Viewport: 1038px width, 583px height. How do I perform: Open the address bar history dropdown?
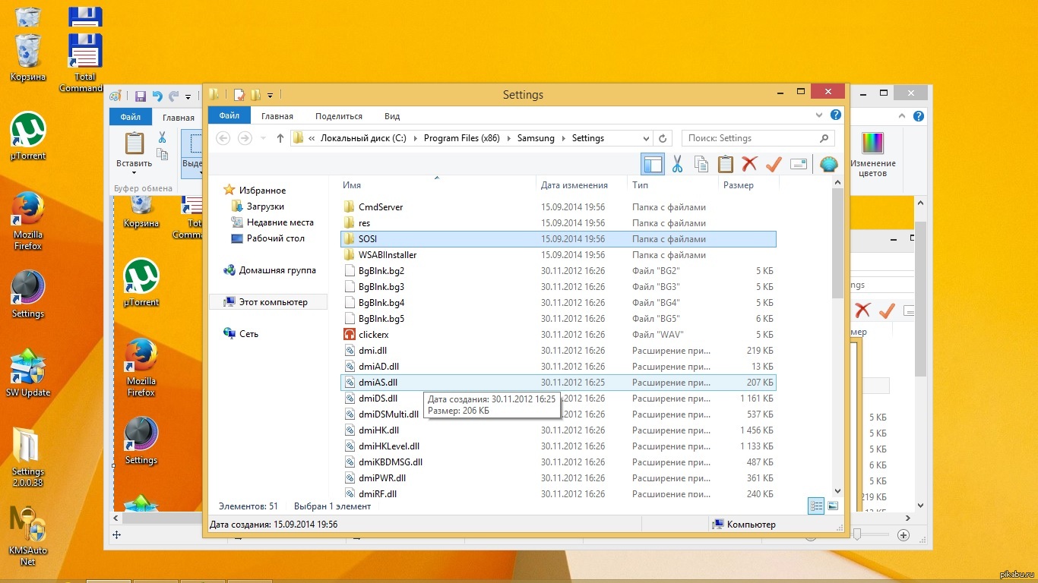646,138
